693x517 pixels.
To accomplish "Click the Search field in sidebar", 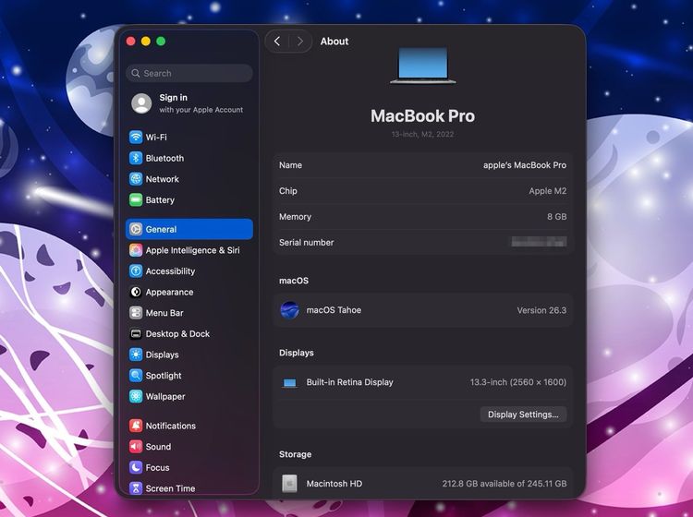I will pos(189,73).
